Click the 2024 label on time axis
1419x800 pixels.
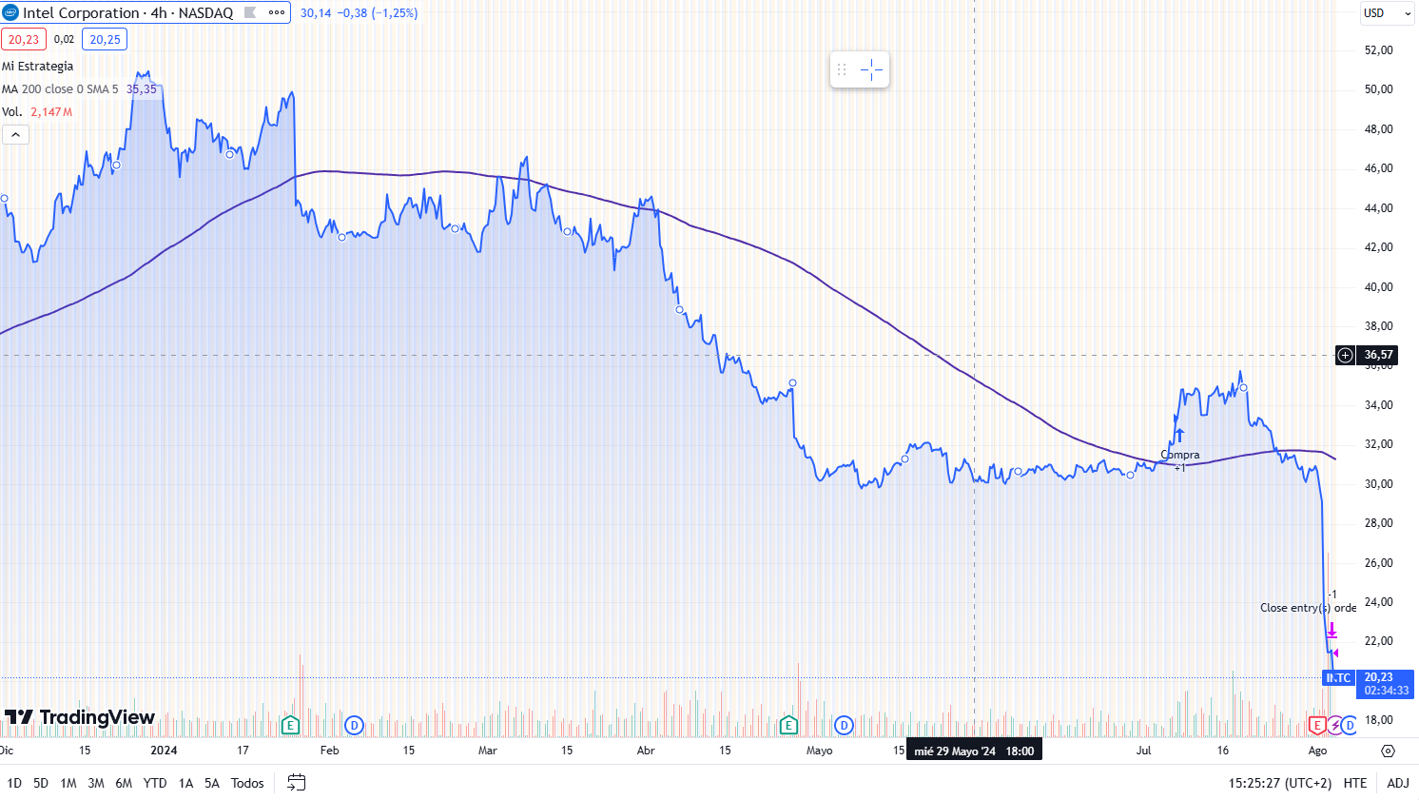[x=164, y=751]
